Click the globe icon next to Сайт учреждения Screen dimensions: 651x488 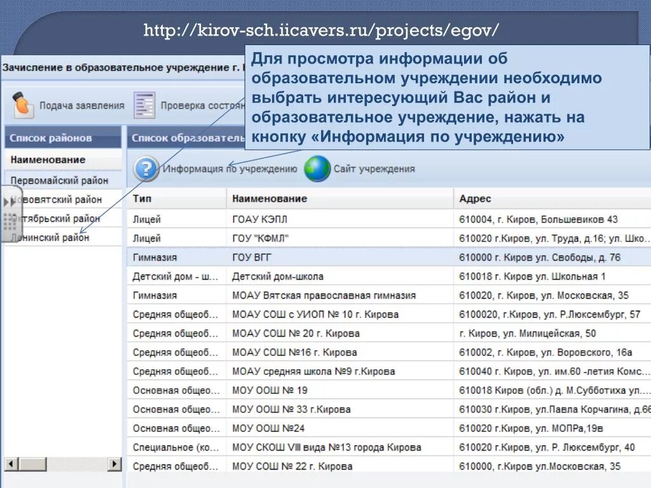pos(316,169)
